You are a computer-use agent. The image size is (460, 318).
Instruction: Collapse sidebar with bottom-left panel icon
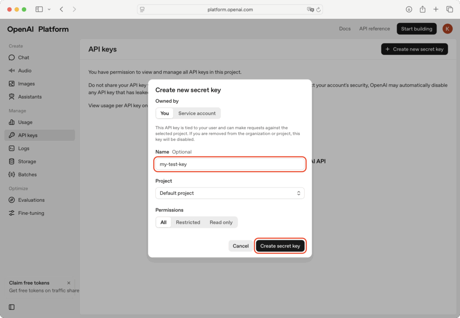click(x=12, y=307)
